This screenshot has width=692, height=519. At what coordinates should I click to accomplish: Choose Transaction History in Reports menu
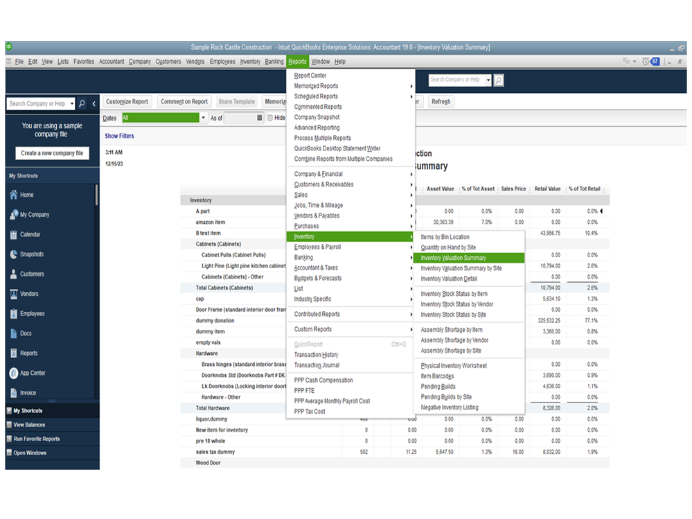point(351,355)
